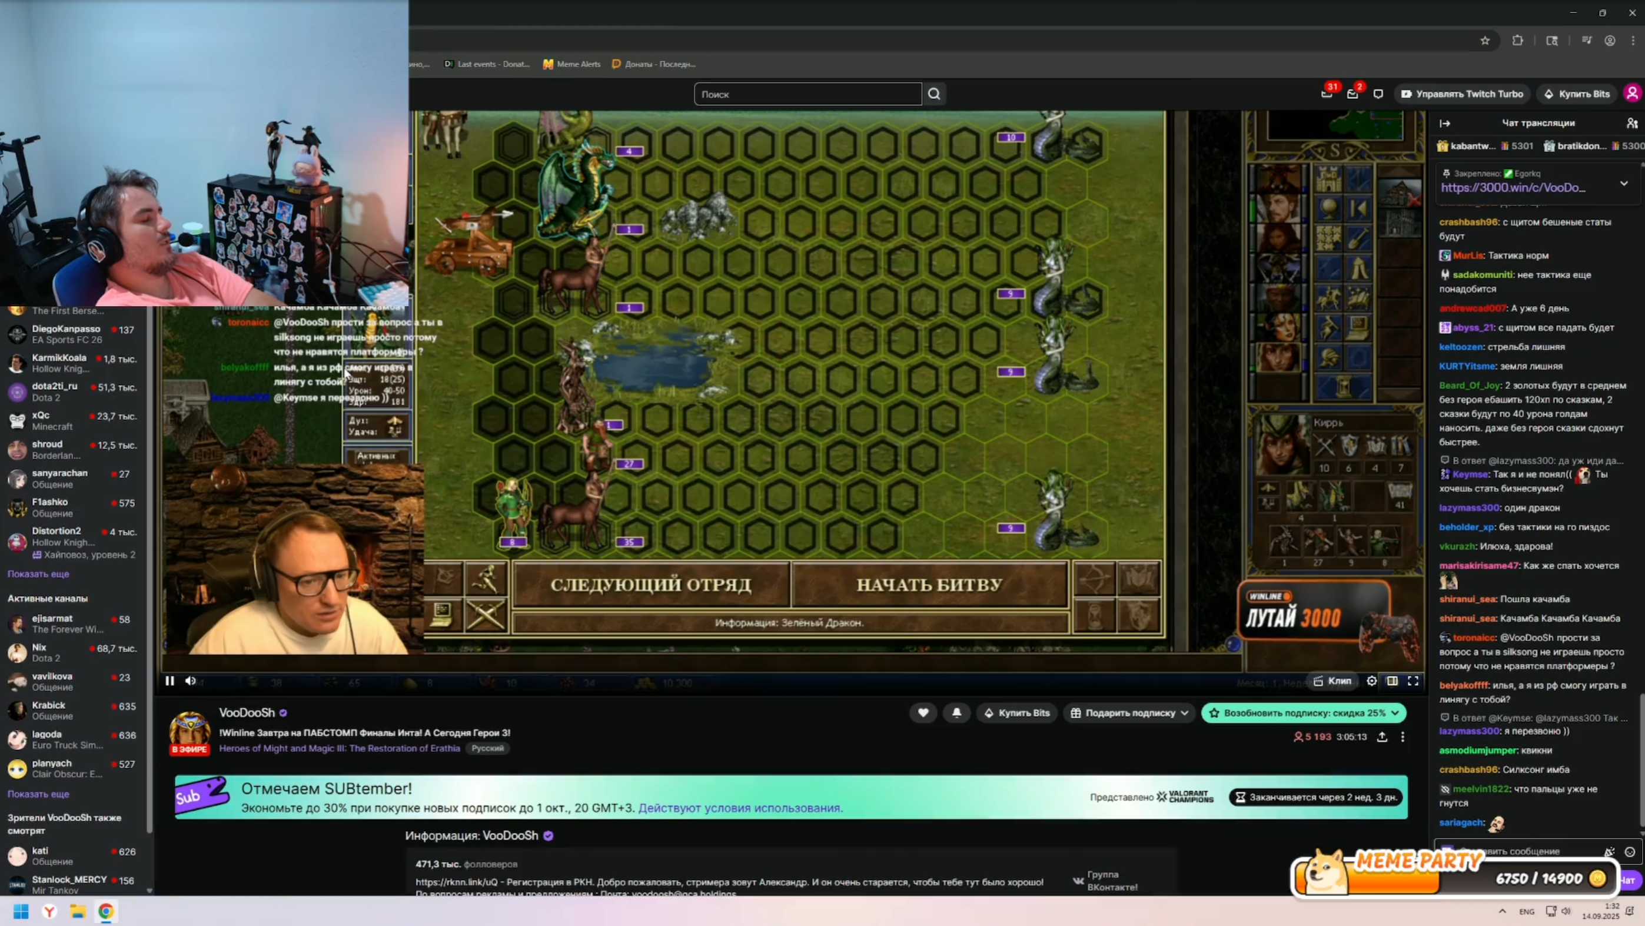This screenshot has width=1645, height=926.
Task: Mute the stream volume
Action: click(x=190, y=681)
